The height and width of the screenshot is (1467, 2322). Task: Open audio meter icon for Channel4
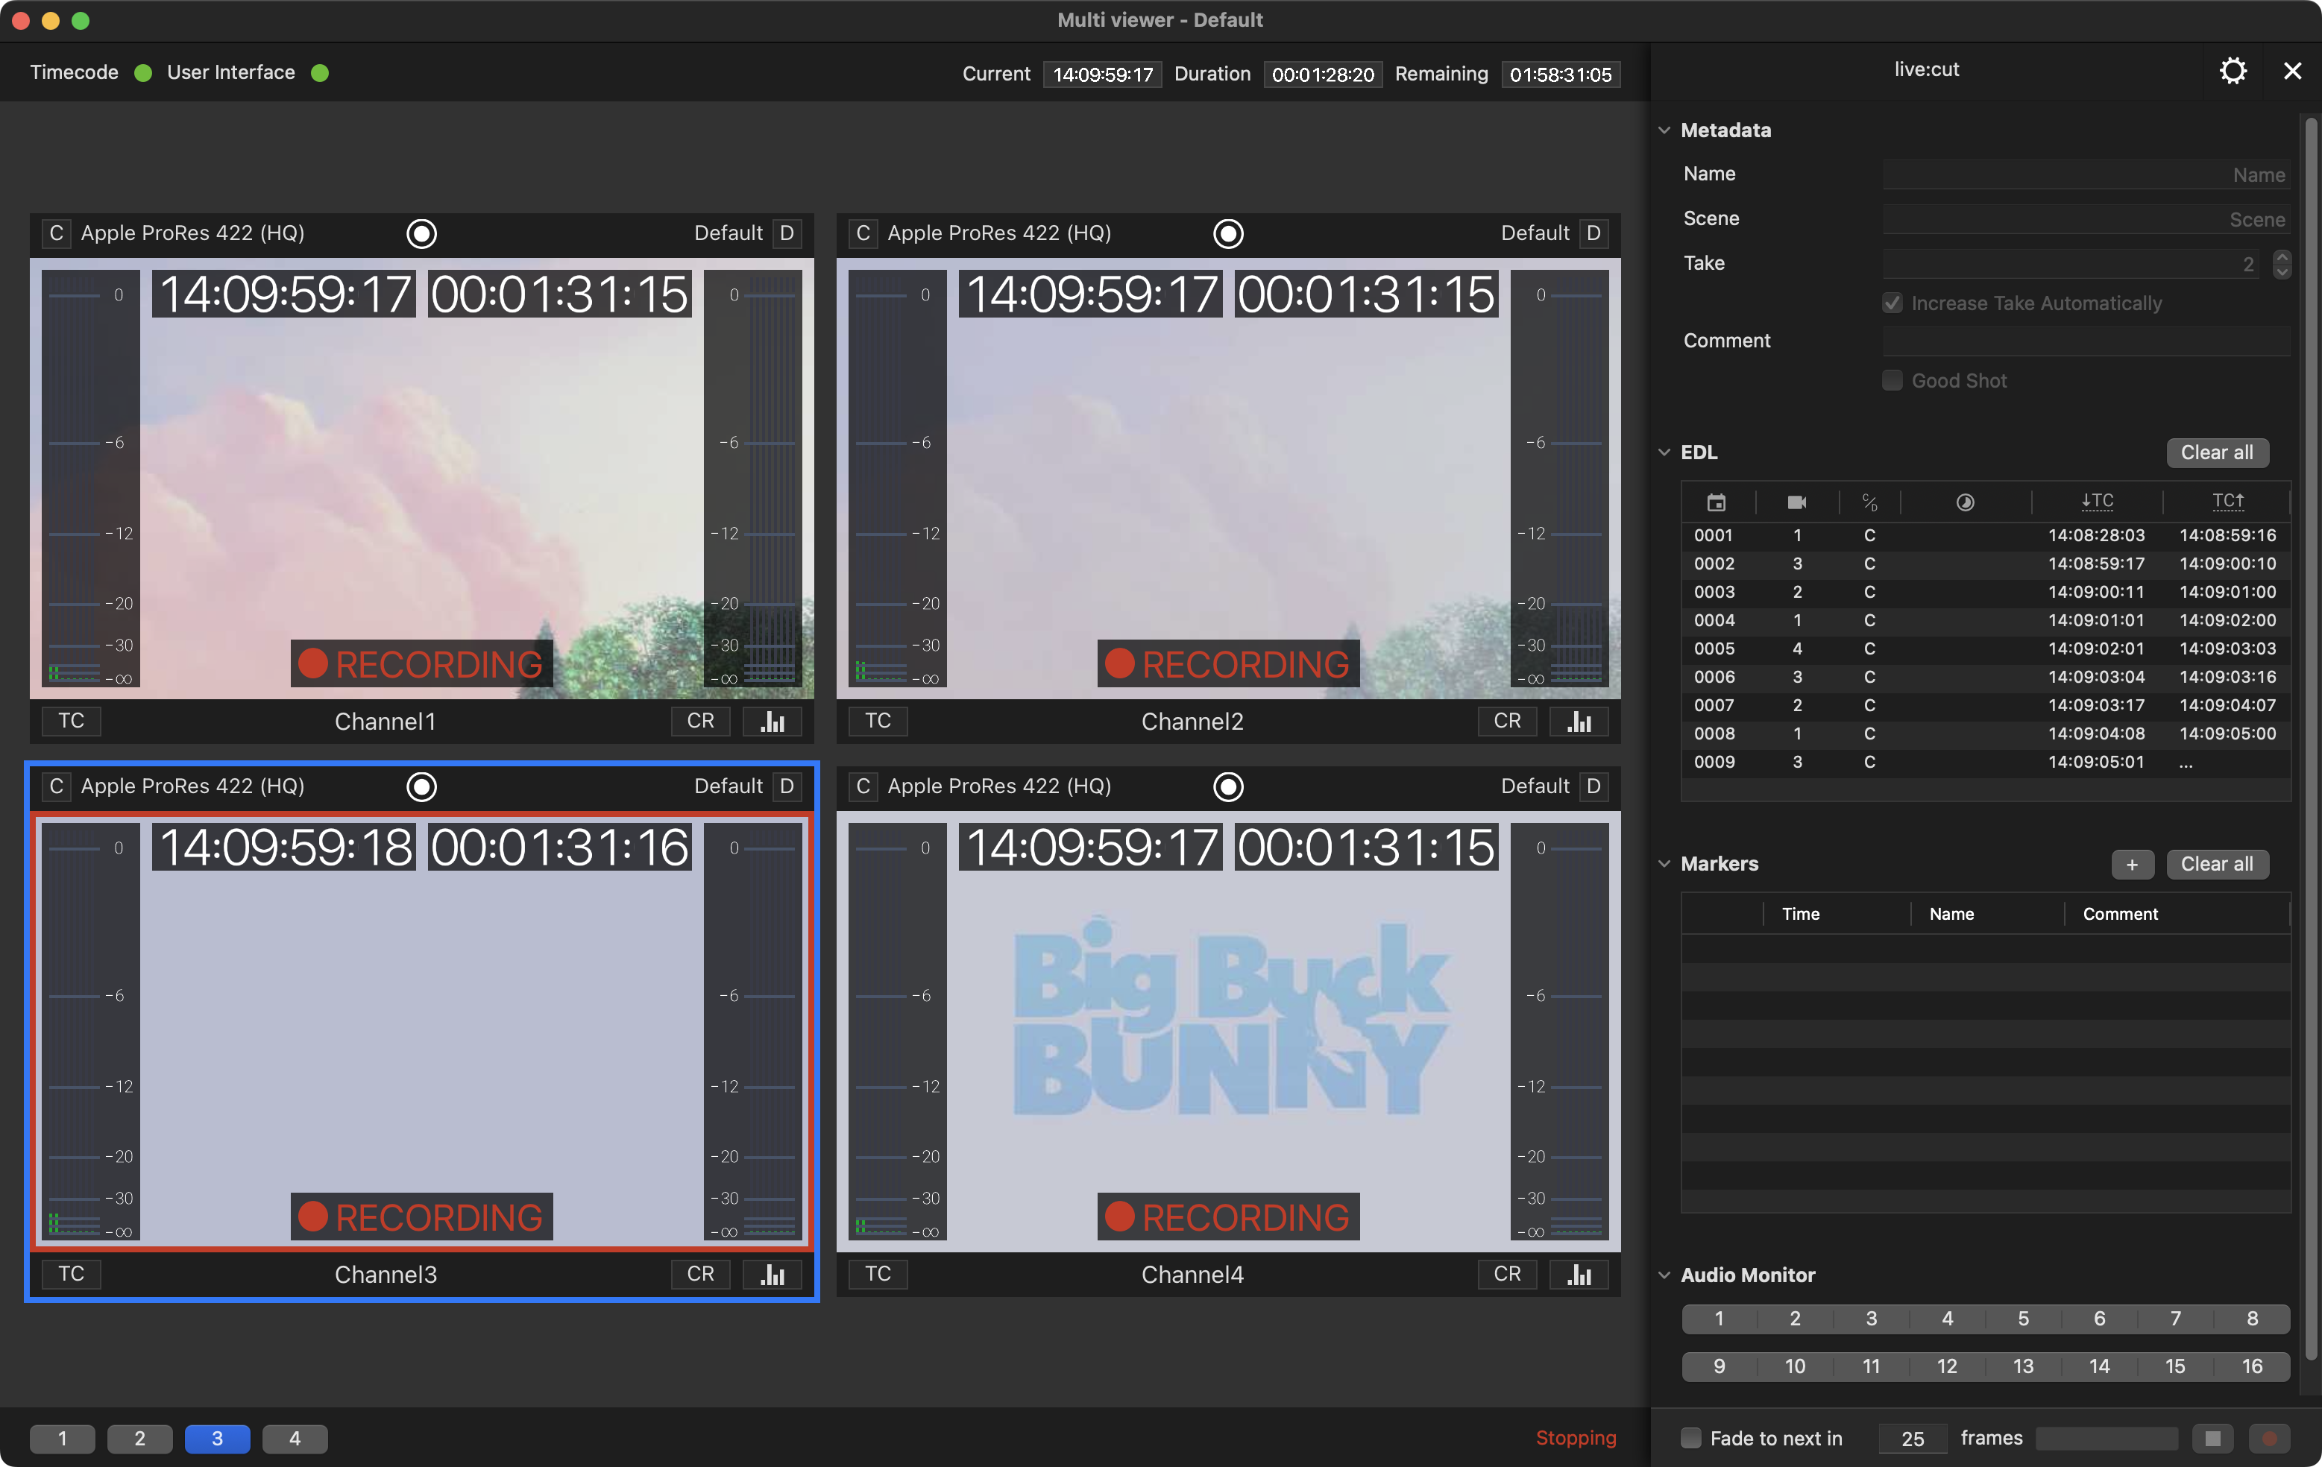1579,1274
